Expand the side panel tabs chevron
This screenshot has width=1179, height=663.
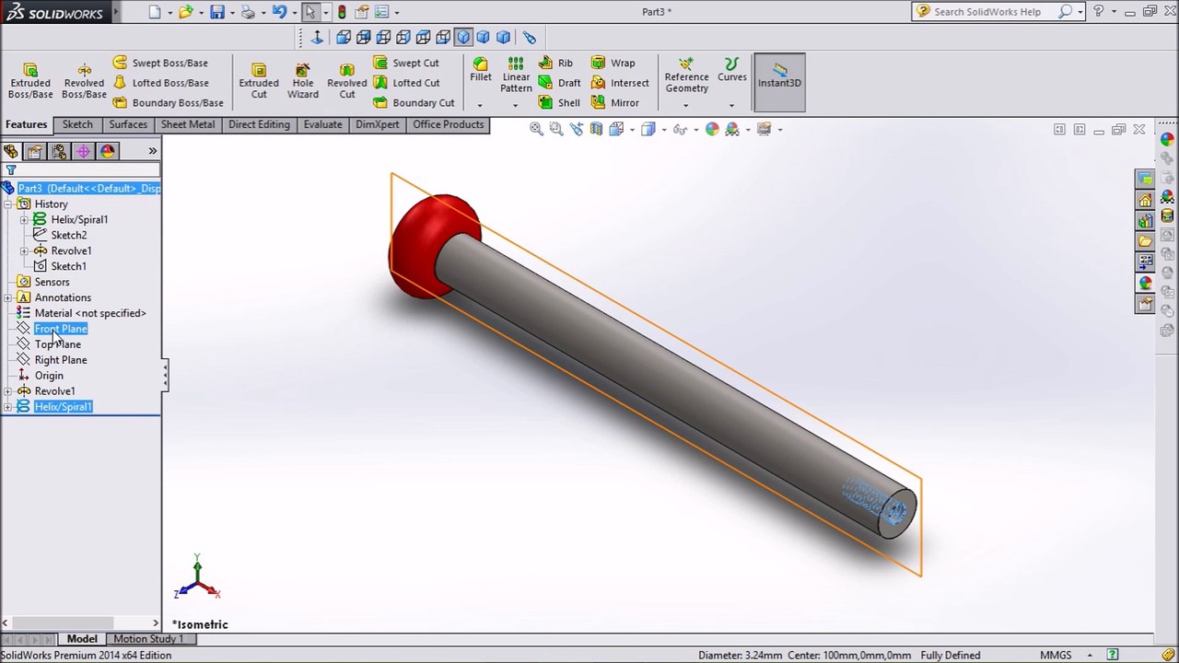[x=152, y=151]
